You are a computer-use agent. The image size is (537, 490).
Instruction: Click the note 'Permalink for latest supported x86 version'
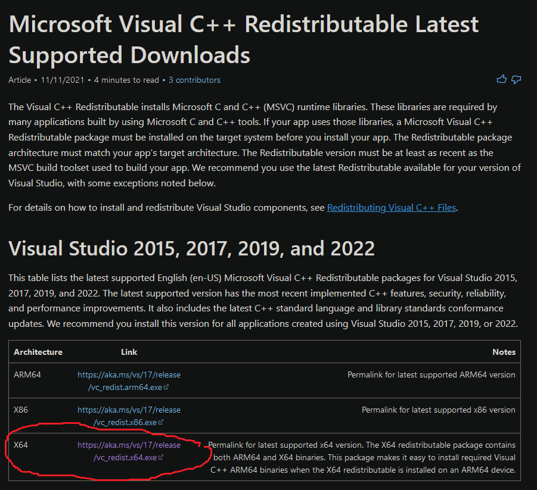pos(439,410)
